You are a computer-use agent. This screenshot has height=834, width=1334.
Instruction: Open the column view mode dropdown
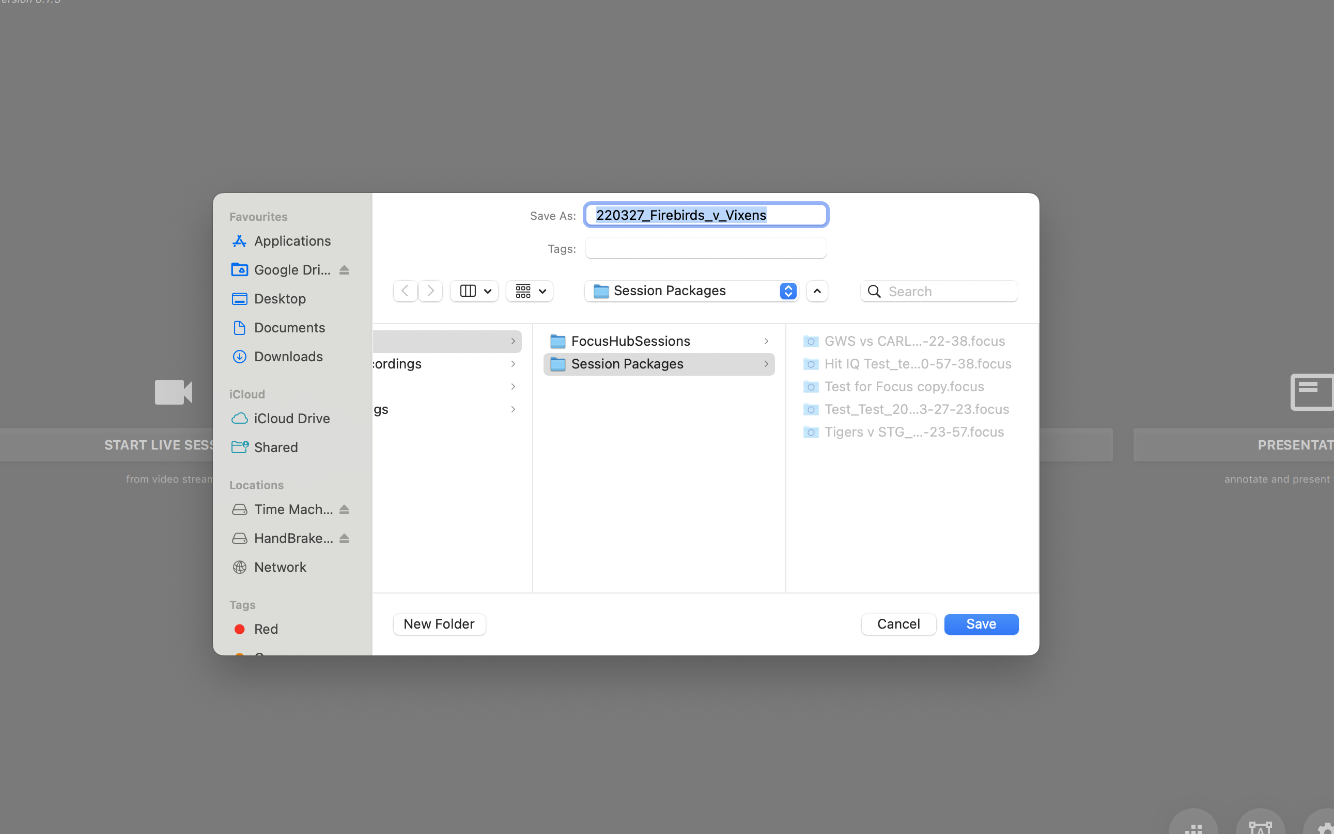[x=474, y=291]
